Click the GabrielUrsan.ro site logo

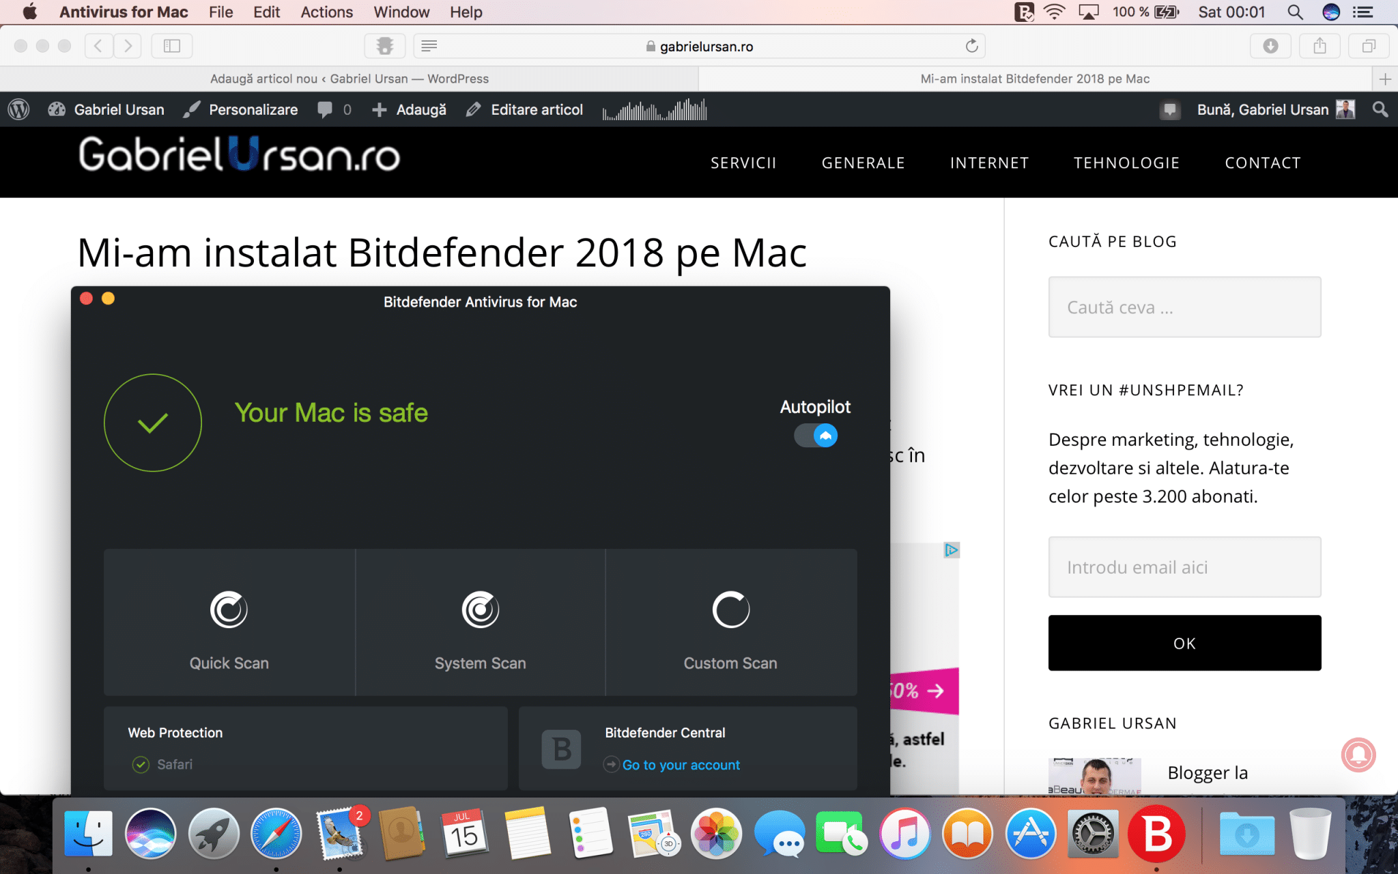click(x=240, y=154)
